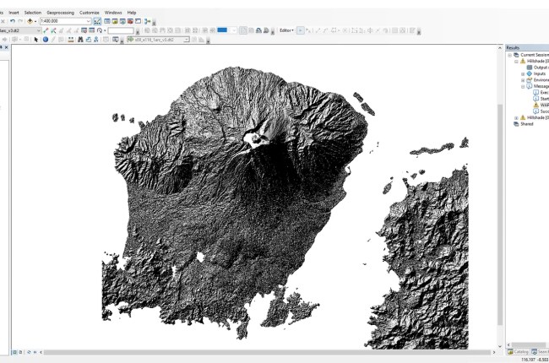Image resolution: width=549 pixels, height=363 pixels.
Task: Open the Geoprocessing menu
Action: (x=60, y=13)
